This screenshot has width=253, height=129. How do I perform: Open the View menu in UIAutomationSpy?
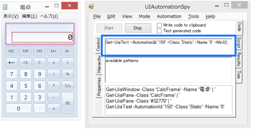[x=127, y=16]
